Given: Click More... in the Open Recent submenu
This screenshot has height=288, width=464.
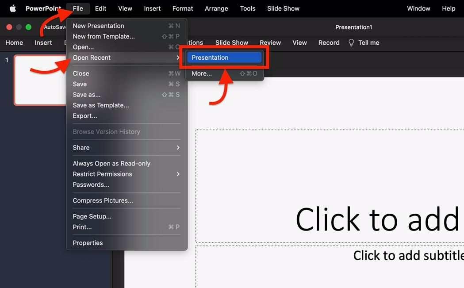Looking at the screenshot, I should click(x=201, y=73).
